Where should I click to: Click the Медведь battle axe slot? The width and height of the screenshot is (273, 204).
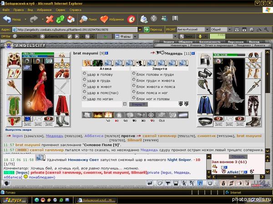(x=205, y=87)
